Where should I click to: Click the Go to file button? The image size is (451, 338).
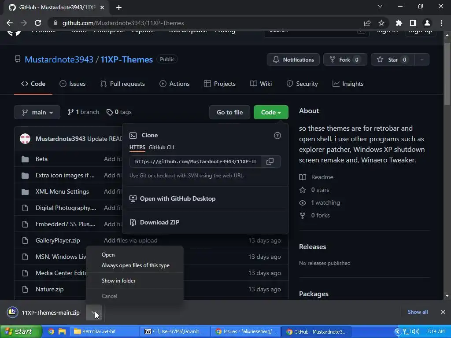(x=229, y=112)
